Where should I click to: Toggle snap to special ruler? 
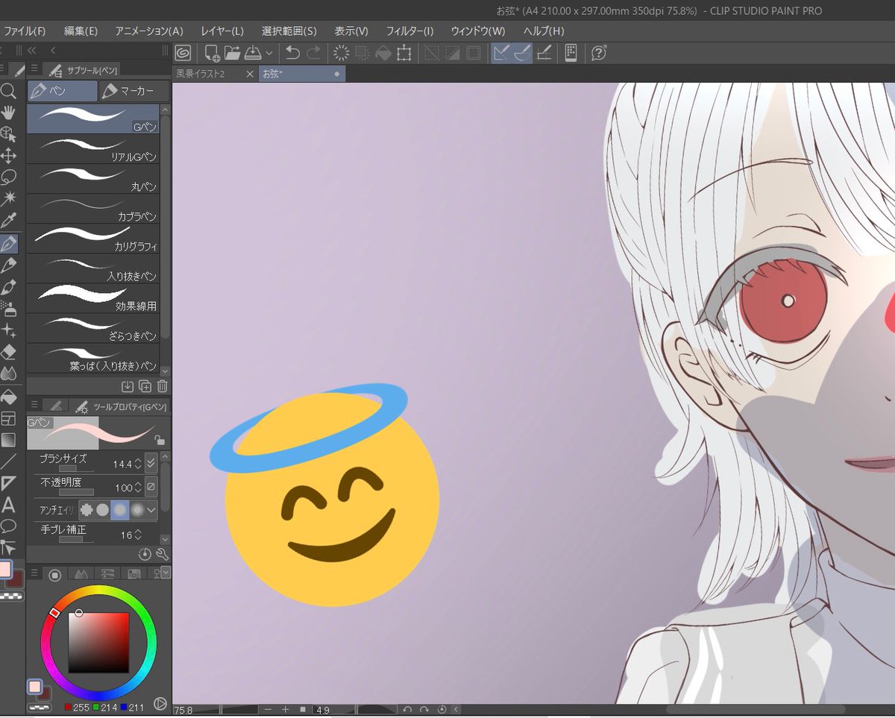point(523,53)
